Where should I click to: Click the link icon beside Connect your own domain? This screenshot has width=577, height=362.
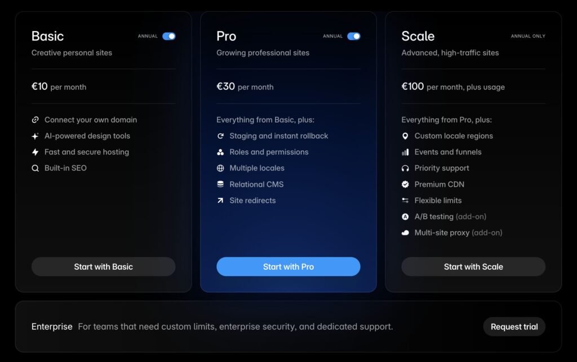35,120
